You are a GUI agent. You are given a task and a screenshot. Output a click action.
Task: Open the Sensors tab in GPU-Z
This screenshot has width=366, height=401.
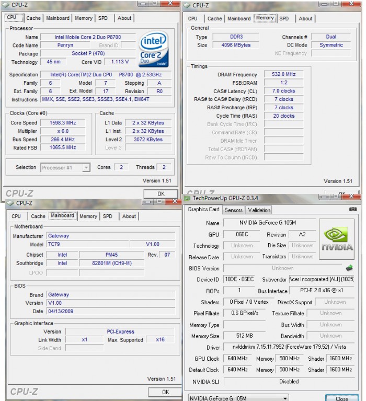point(233,210)
